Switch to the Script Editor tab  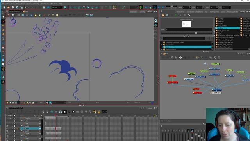[x=134, y=12]
